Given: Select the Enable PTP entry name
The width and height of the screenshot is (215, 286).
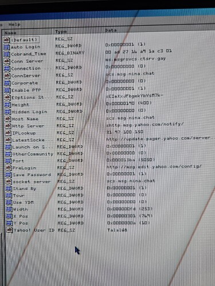Looking at the screenshot, I should point(26,90).
